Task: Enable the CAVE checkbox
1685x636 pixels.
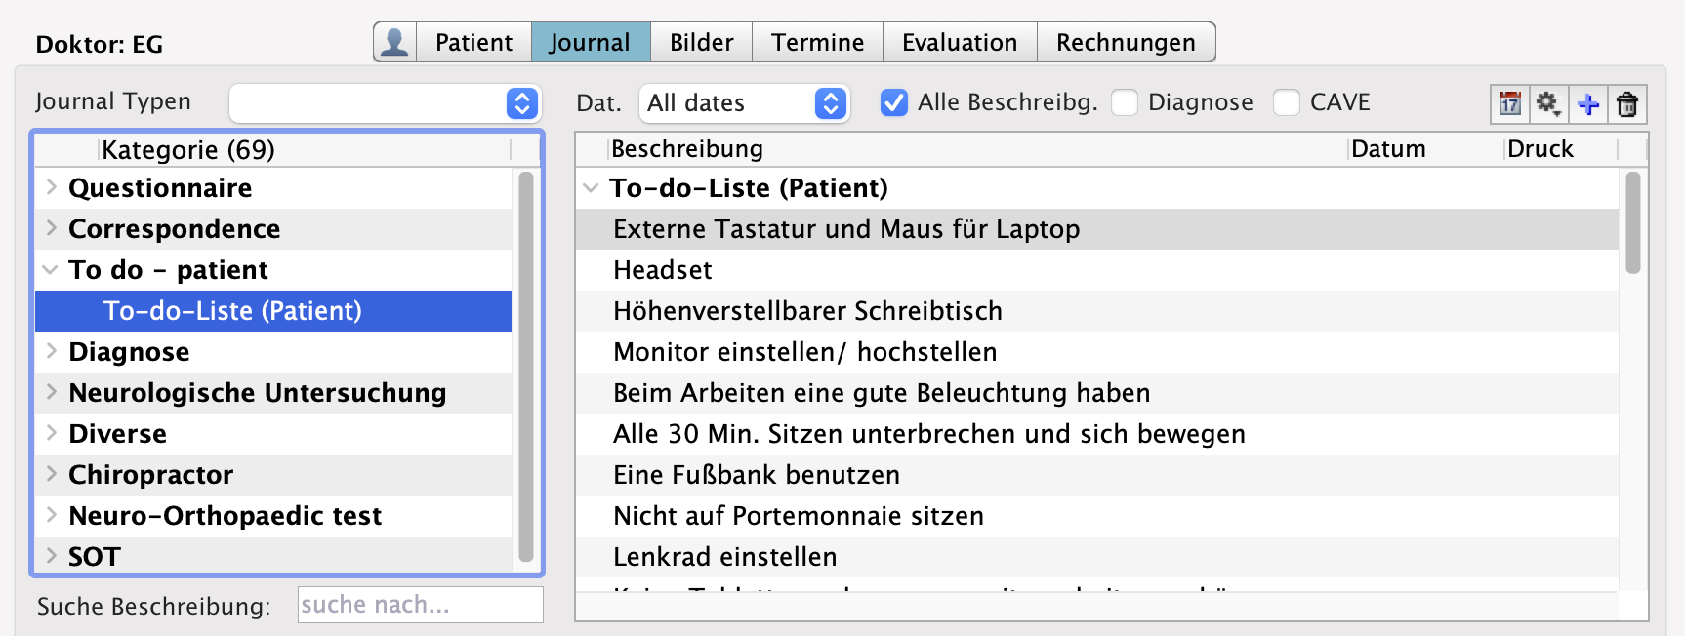Action: [x=1287, y=102]
